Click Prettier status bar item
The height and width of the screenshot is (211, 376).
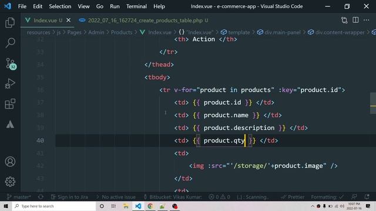pyautogui.click(x=293, y=197)
